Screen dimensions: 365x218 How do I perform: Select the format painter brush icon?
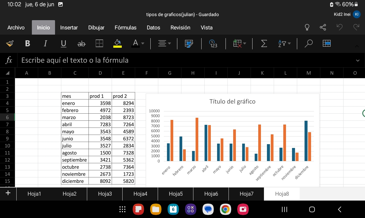point(10,43)
